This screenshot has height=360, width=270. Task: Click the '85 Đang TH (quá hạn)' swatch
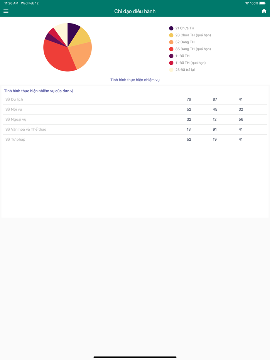(171, 49)
